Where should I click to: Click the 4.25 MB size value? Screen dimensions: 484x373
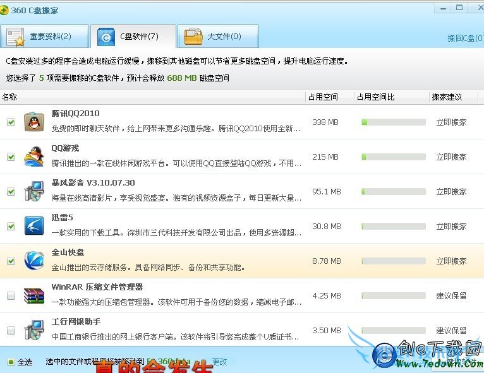click(327, 296)
